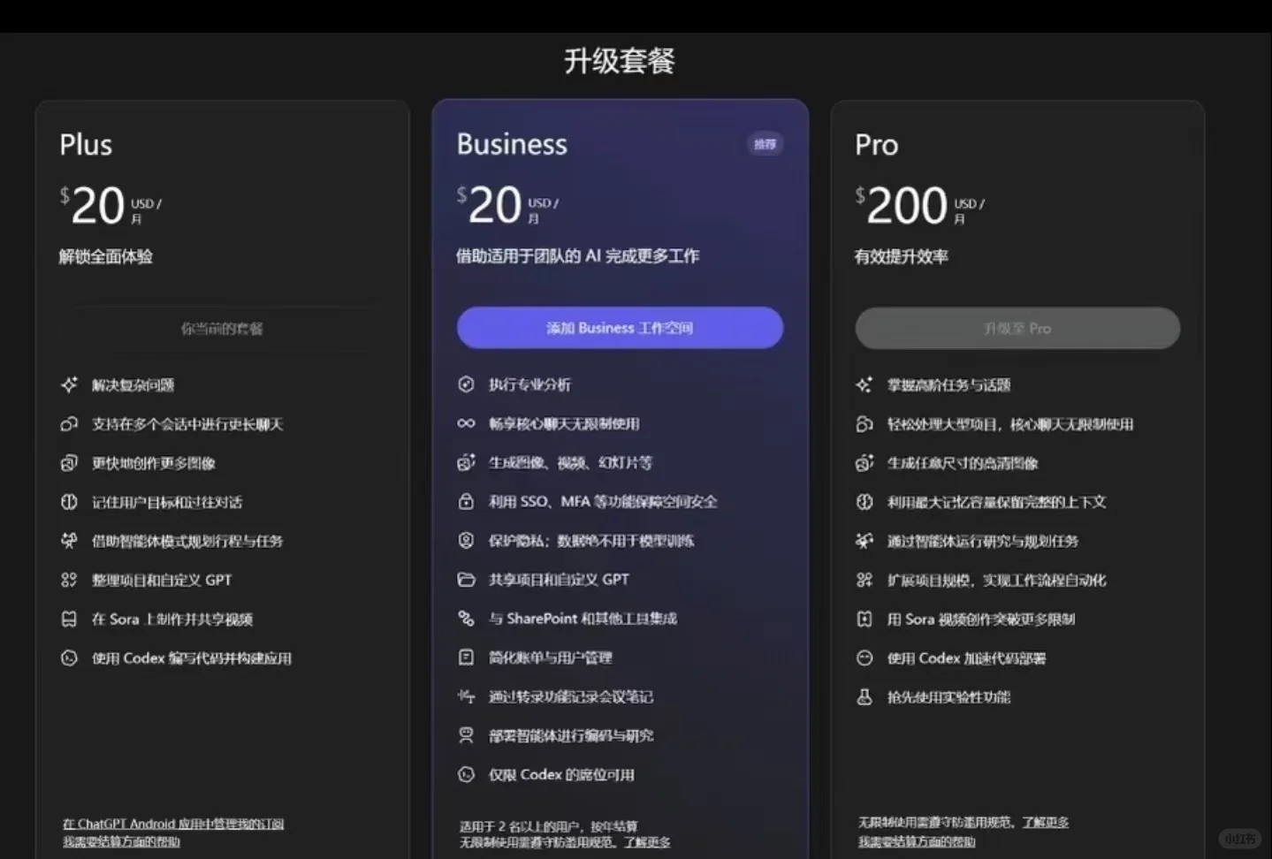The image size is (1272, 859).
Task: Click the text "在 Sora 上制作并共享视频"
Action: pyautogui.click(x=172, y=620)
